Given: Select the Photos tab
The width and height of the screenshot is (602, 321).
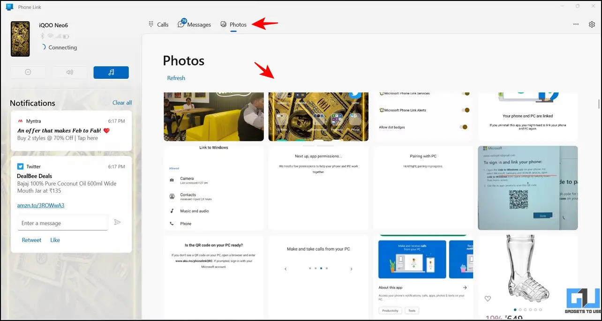Looking at the screenshot, I should [233, 24].
